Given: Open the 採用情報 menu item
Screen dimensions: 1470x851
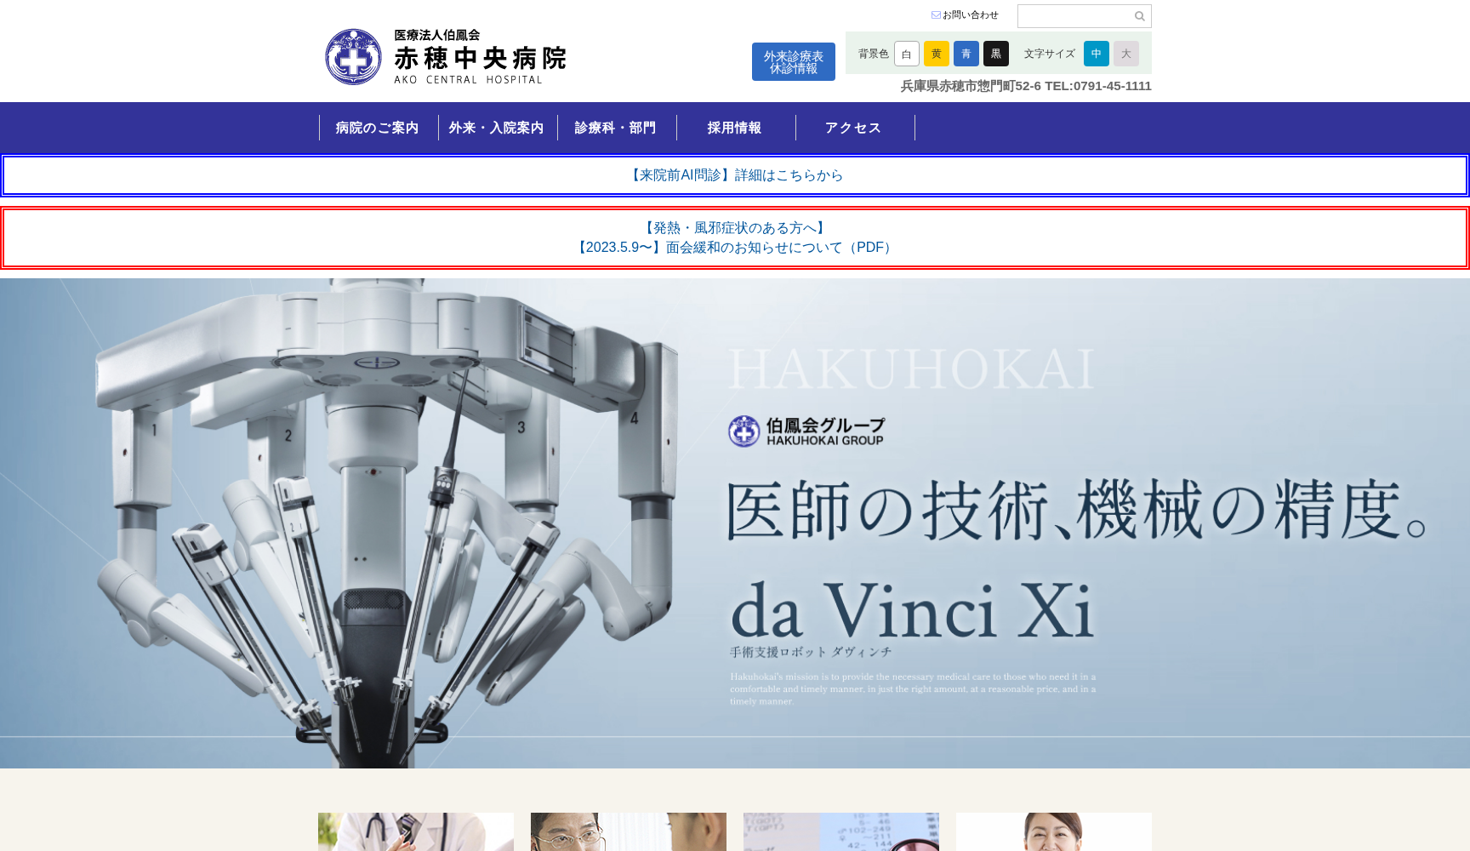Looking at the screenshot, I should tap(735, 128).
